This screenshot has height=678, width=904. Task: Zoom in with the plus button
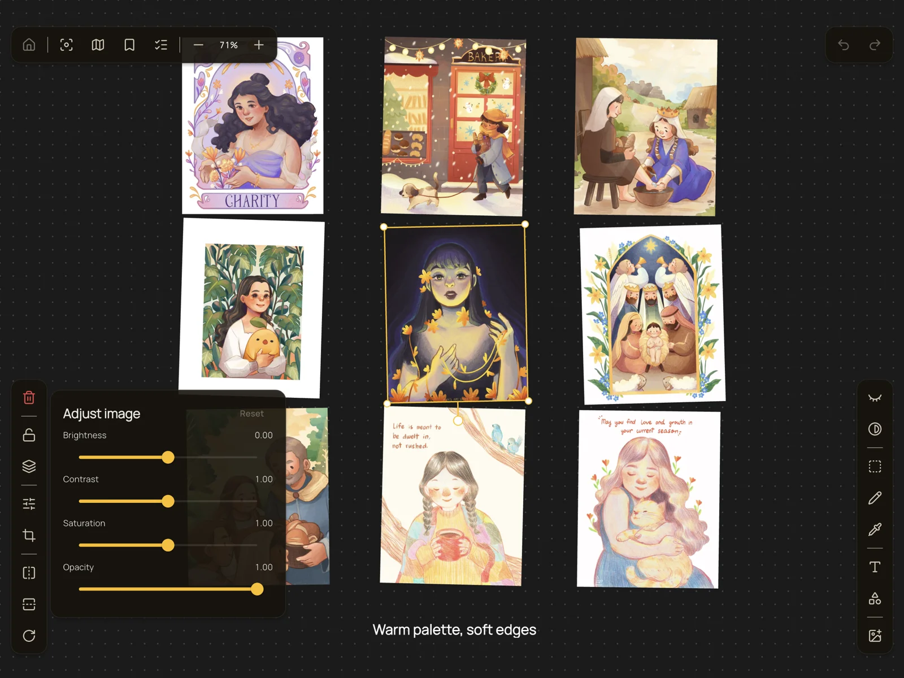259,45
